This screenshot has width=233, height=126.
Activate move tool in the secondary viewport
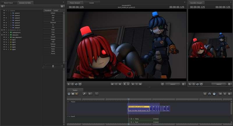click(194, 84)
